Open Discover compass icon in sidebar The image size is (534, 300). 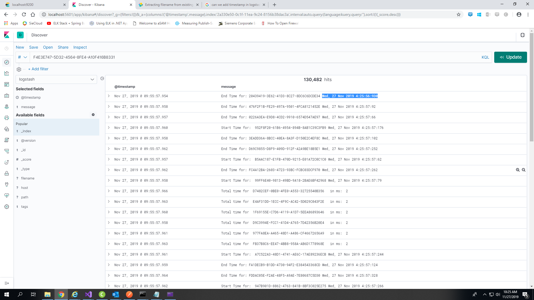click(x=7, y=62)
